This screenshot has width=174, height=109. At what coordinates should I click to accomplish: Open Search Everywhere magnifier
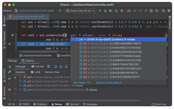point(163,11)
